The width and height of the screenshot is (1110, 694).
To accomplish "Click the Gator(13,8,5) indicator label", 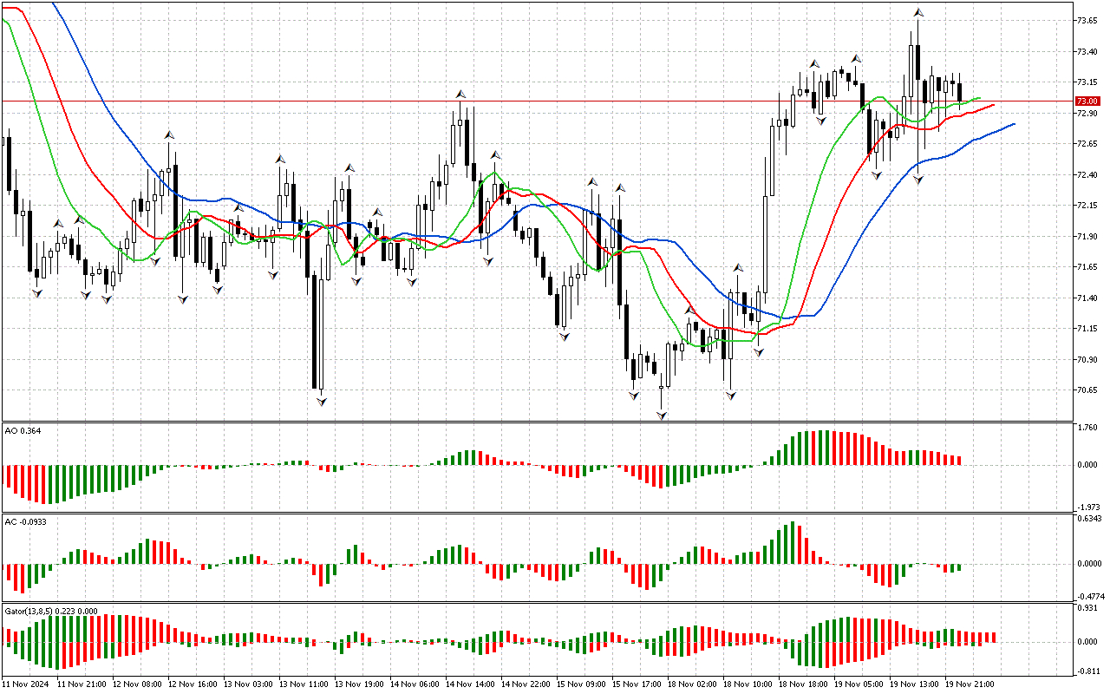I will (51, 612).
